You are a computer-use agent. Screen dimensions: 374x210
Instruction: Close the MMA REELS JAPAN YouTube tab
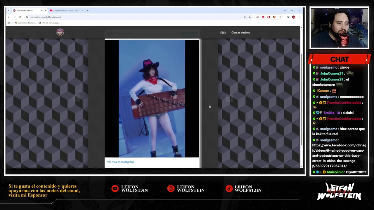(82, 10)
